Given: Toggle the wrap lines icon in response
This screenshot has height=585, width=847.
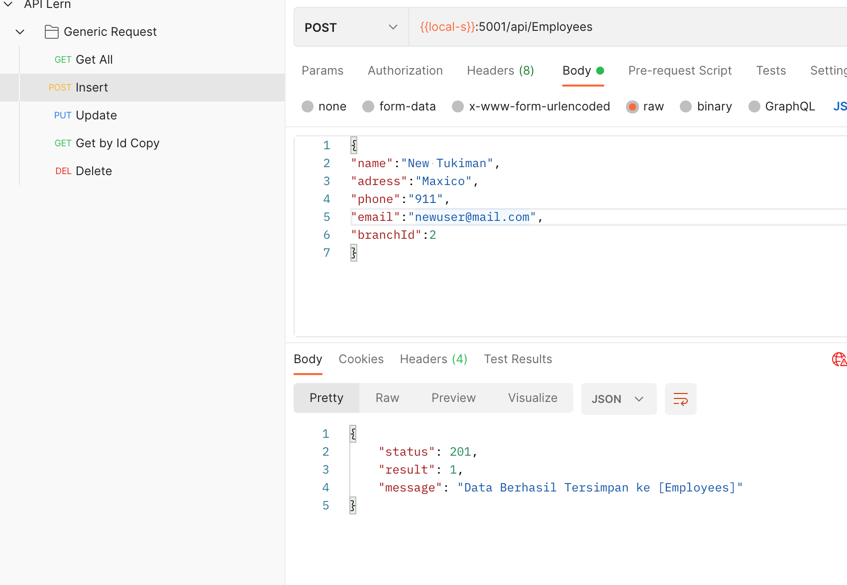Looking at the screenshot, I should click(x=680, y=399).
